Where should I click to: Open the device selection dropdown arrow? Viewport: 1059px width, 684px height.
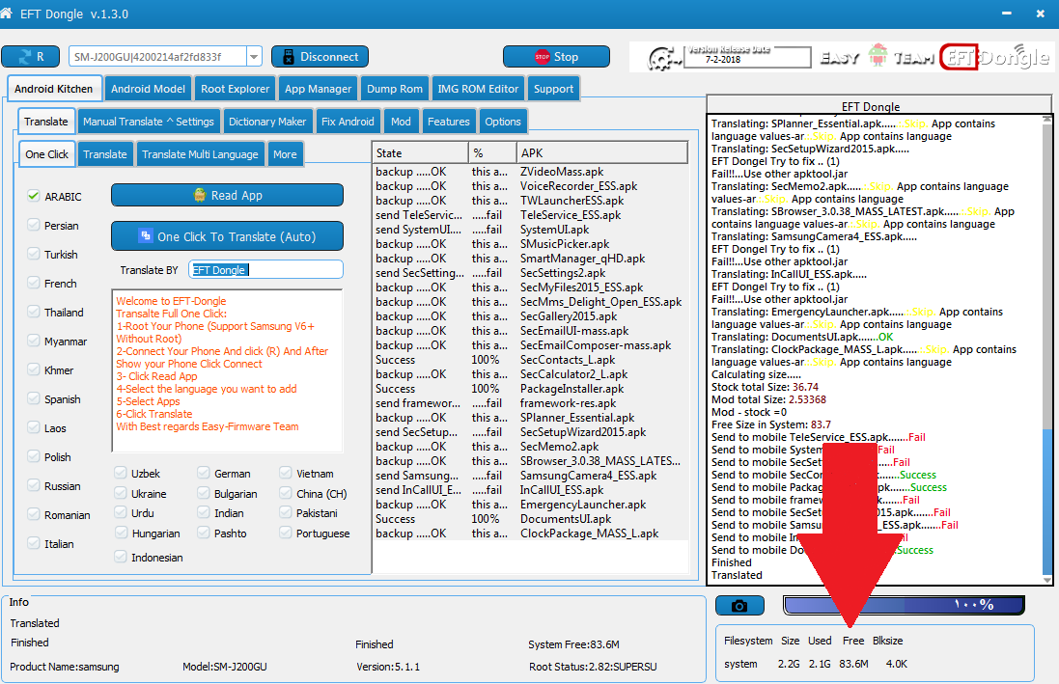point(254,57)
